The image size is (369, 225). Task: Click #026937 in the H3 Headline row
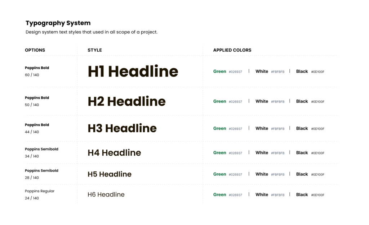click(x=235, y=129)
